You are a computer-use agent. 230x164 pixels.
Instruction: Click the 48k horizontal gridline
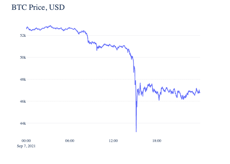coord(113,79)
